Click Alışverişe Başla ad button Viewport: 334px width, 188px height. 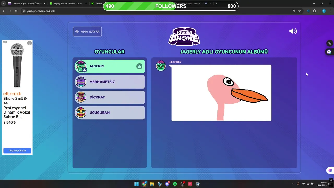[17, 151]
